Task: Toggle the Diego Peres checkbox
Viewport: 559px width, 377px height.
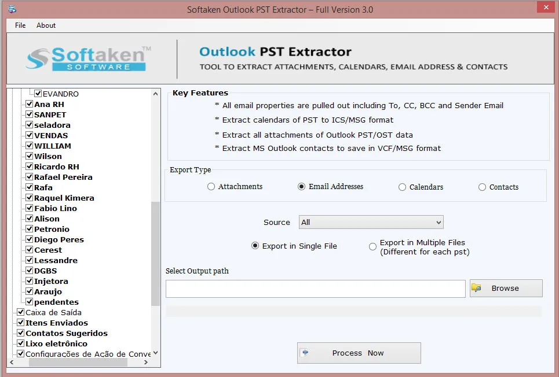Action: coord(30,239)
